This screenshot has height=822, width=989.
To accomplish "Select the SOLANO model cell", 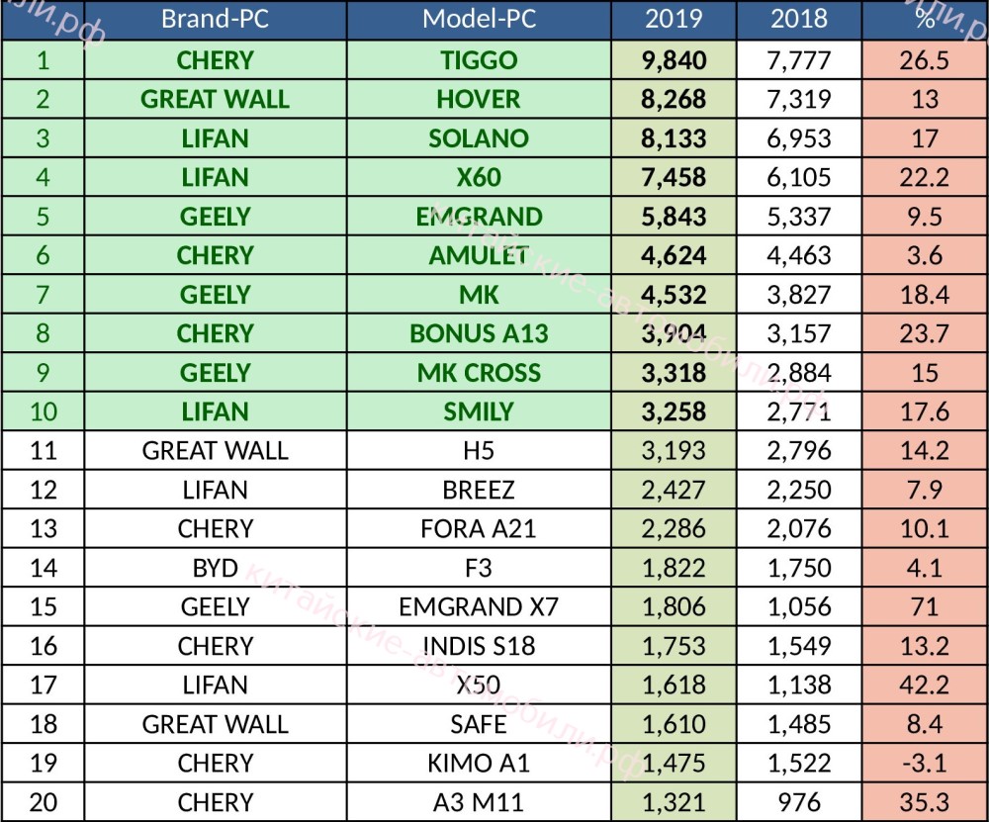I will click(479, 138).
